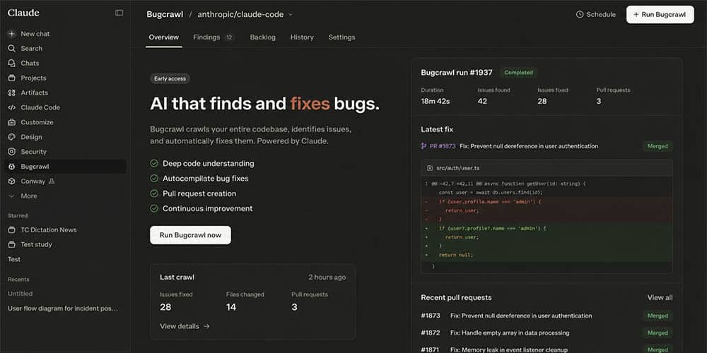Viewport: 707px width, 353px height.
Task: Expand the More section in sidebar
Action: (x=28, y=196)
